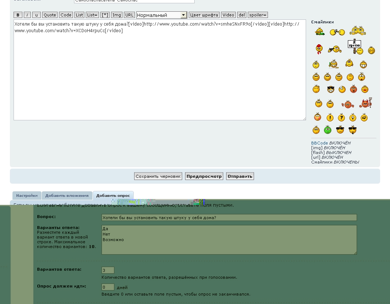Insert the beer-toasting smiley pair
390x304 pixels.
coord(357,31)
